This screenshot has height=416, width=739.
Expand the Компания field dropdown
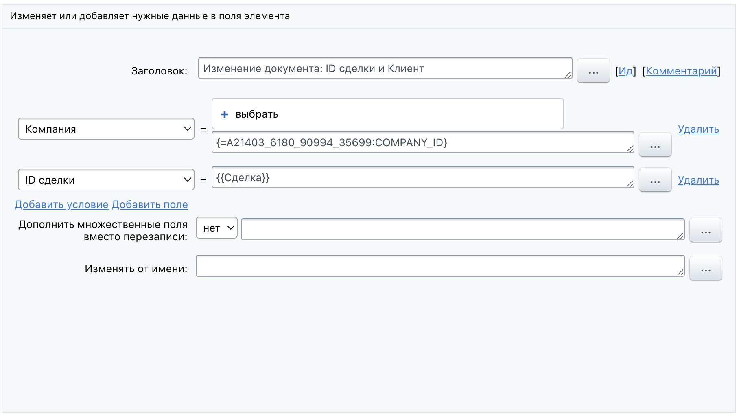[106, 129]
